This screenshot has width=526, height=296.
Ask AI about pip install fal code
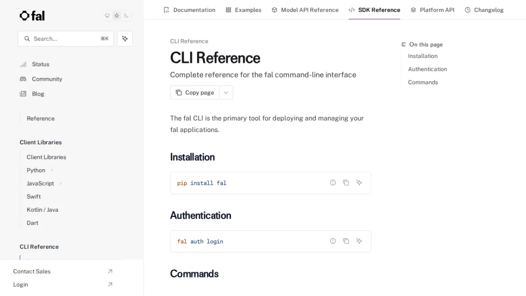[x=359, y=182]
